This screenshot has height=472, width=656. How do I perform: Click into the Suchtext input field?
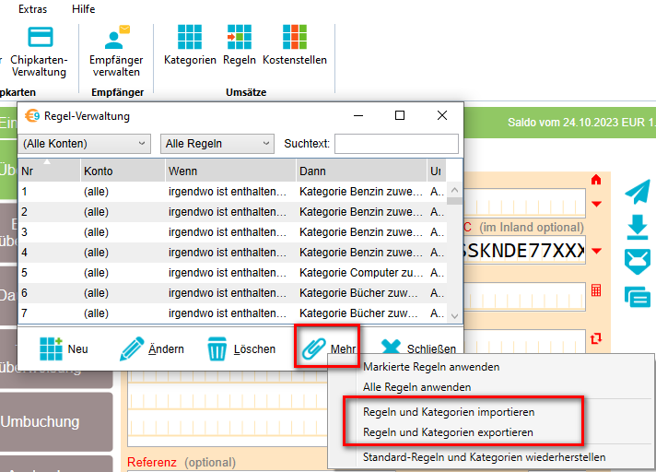point(396,144)
